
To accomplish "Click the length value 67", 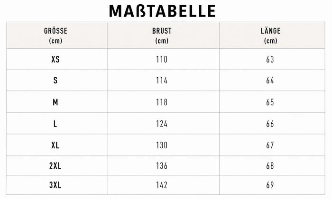I will tap(270, 145).
